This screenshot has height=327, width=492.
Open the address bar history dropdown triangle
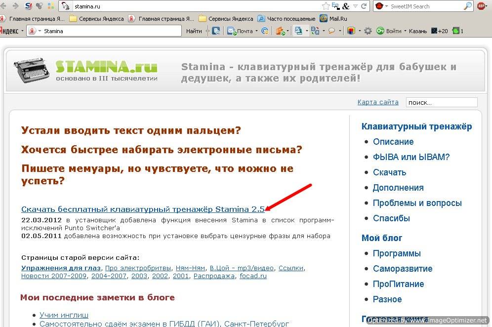point(355,6)
